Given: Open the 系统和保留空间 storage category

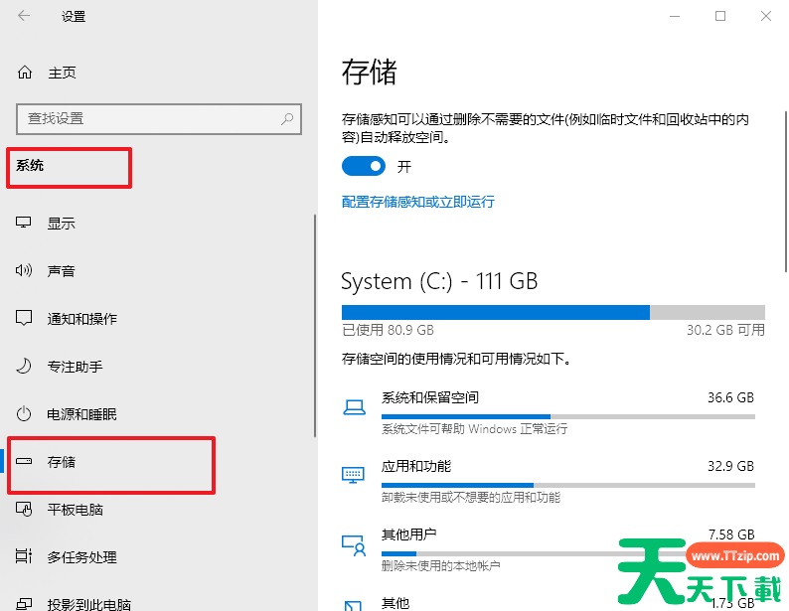Looking at the screenshot, I should pyautogui.click(x=549, y=412).
